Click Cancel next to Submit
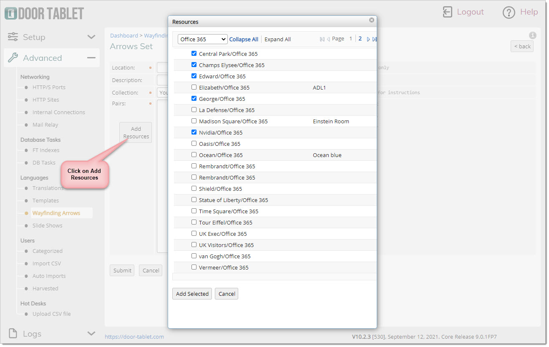This screenshot has width=549, height=347. [x=151, y=270]
